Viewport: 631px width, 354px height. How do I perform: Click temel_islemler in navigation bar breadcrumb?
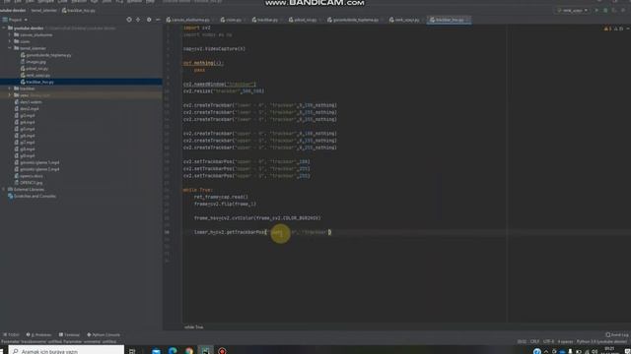[43, 11]
